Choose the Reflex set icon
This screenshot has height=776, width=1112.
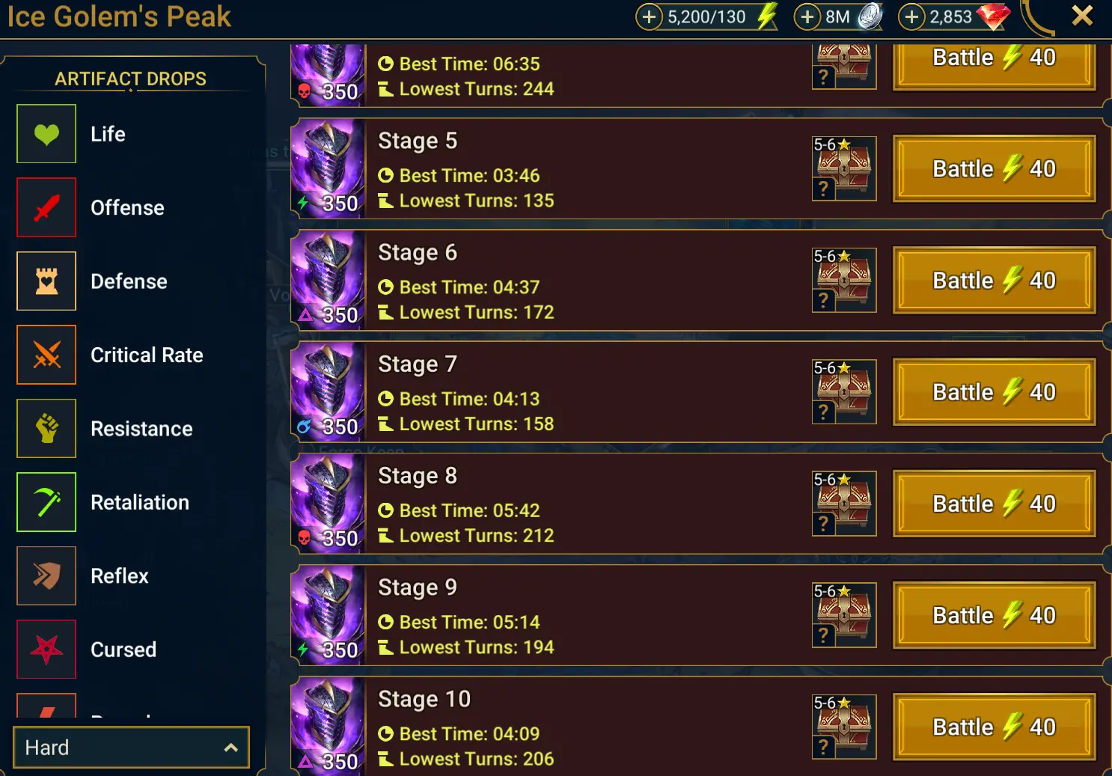pos(46,575)
